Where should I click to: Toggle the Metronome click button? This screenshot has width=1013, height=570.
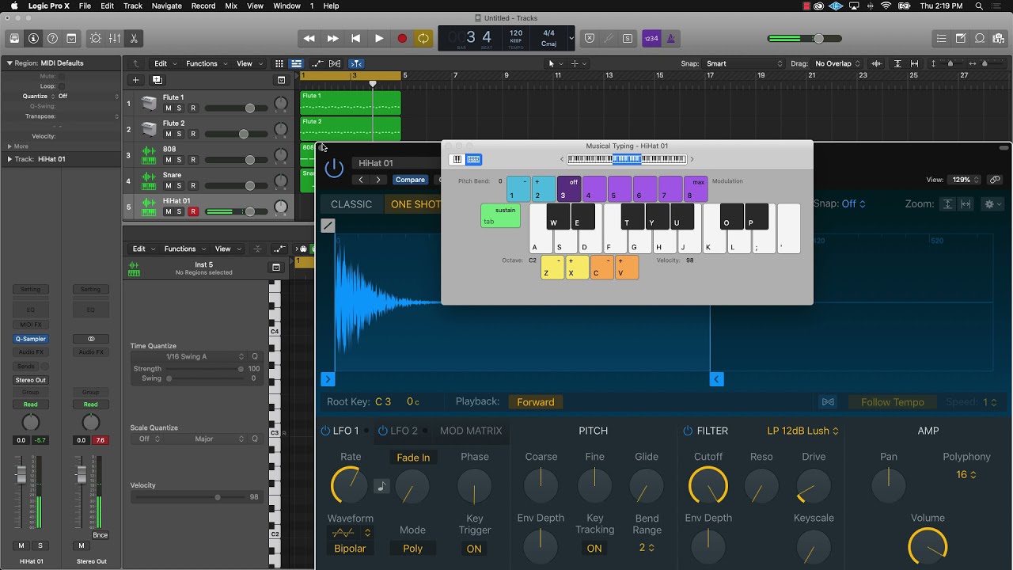(x=670, y=38)
